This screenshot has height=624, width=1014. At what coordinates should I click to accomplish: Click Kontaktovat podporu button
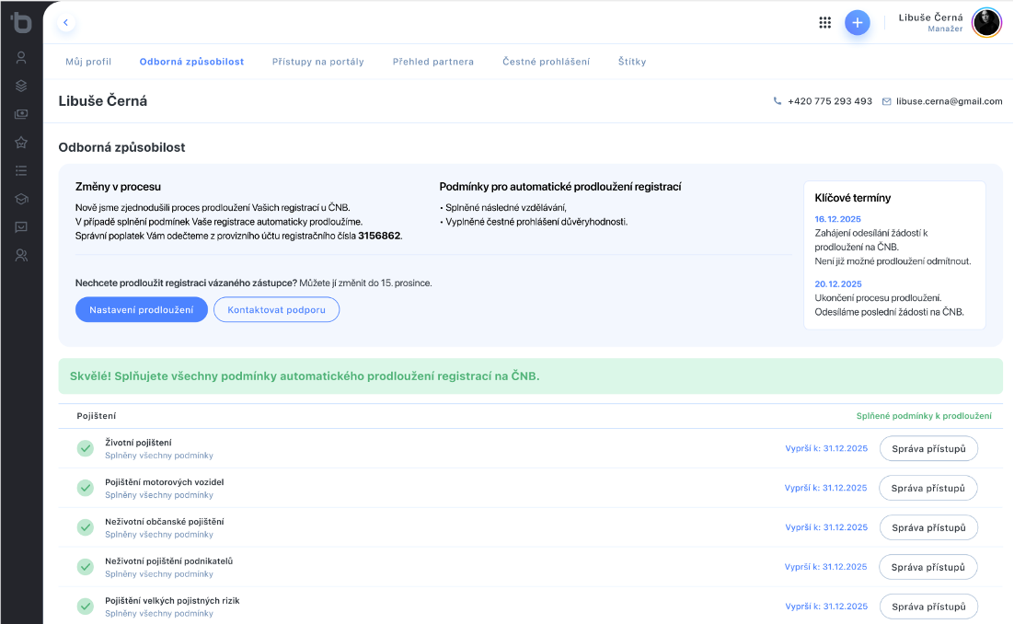pos(276,310)
